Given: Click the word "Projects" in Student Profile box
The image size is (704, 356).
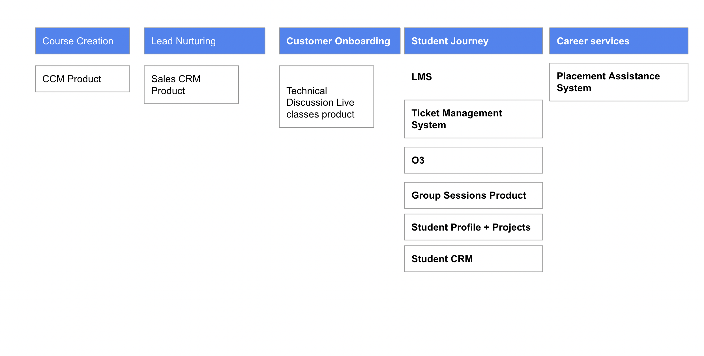Looking at the screenshot, I should click(x=511, y=227).
